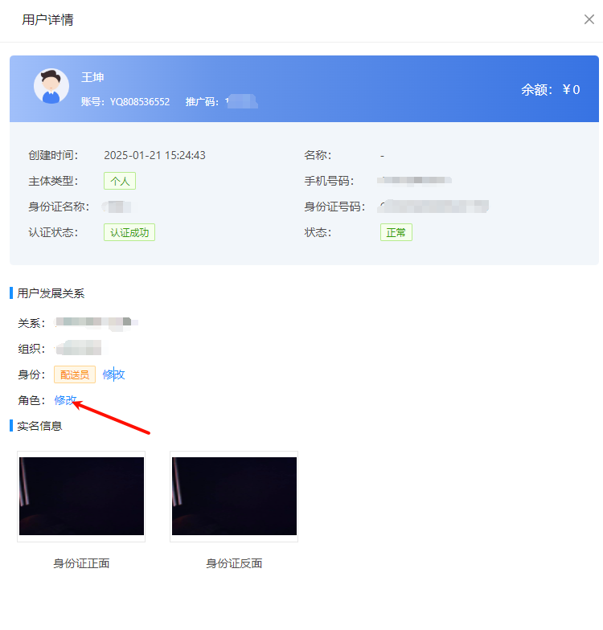Click the 认证成功 status tag

pyautogui.click(x=129, y=232)
